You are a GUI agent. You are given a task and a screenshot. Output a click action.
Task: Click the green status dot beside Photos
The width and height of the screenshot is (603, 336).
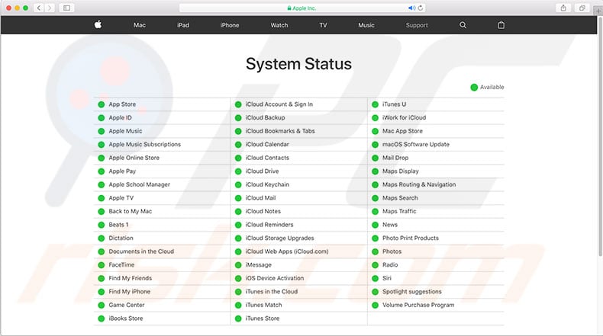pyautogui.click(x=375, y=251)
